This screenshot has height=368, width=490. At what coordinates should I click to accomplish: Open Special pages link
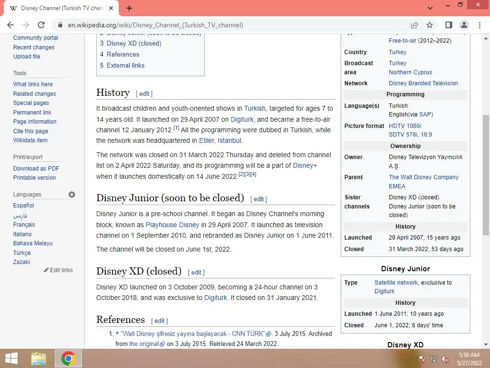pyautogui.click(x=31, y=103)
